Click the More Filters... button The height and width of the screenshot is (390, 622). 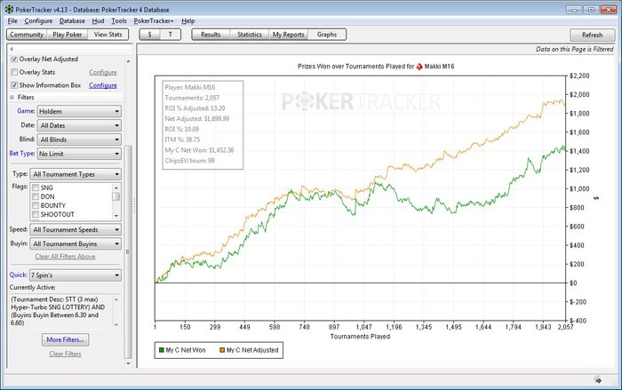click(x=66, y=339)
